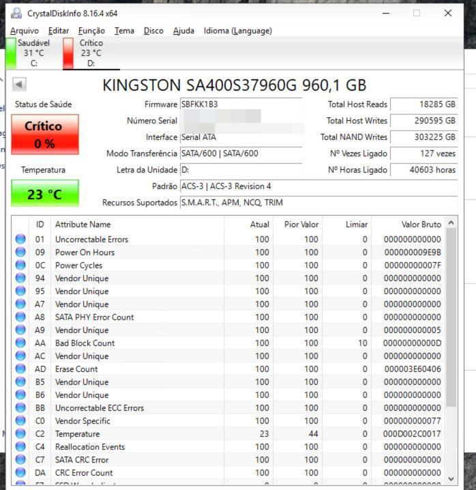Click the status icon for ID B5 row
Viewport: 476px width, 490px height.
tap(20, 381)
